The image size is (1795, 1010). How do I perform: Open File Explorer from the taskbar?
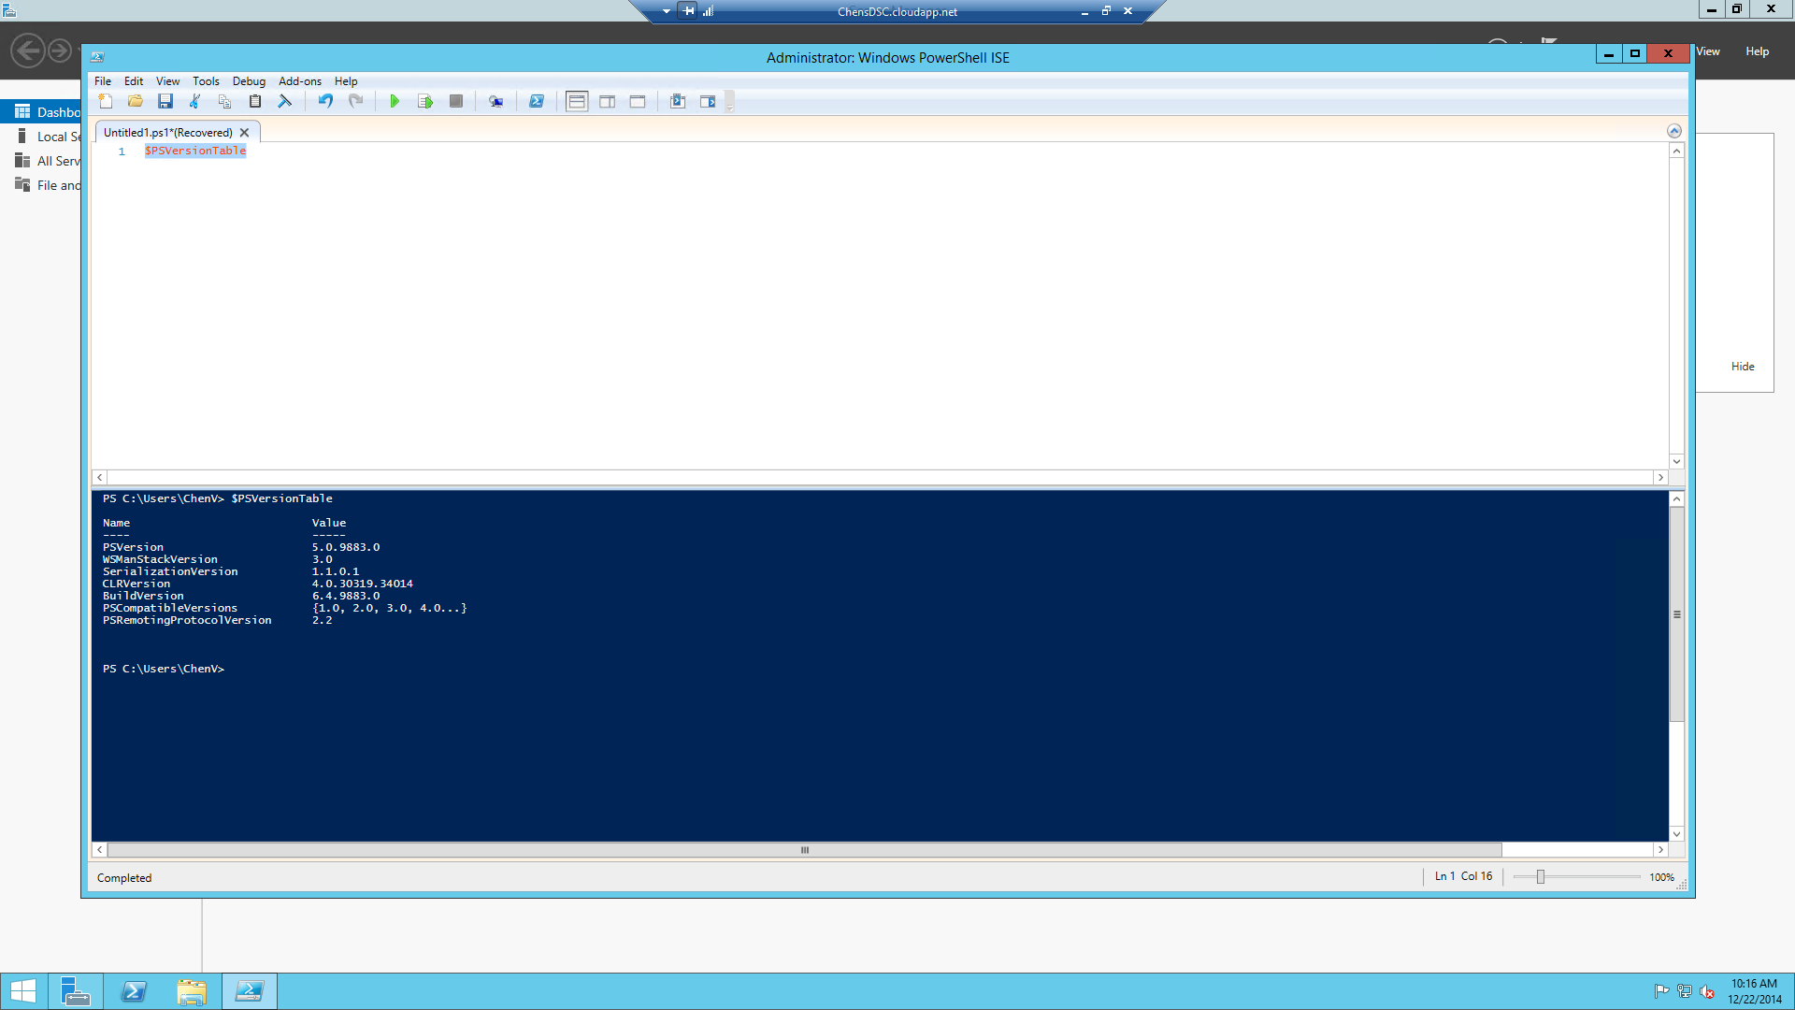tap(191, 991)
